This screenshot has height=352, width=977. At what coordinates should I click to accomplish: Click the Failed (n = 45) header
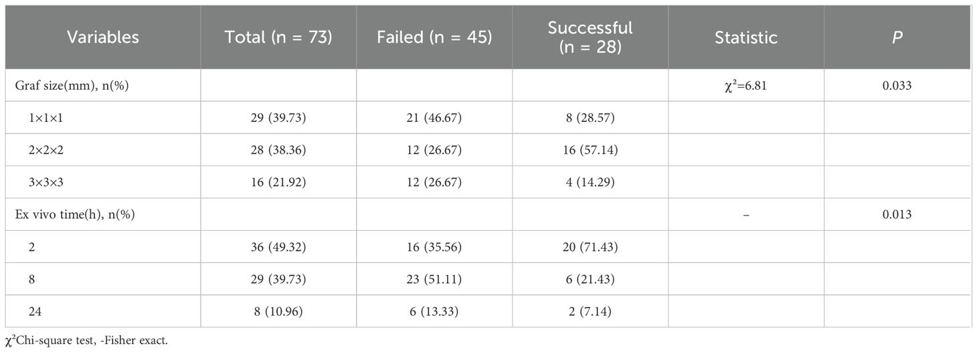[x=434, y=37]
